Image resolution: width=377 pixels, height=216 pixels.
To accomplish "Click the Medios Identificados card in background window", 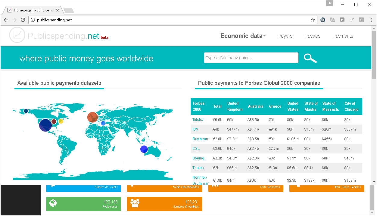I will [x=164, y=188].
